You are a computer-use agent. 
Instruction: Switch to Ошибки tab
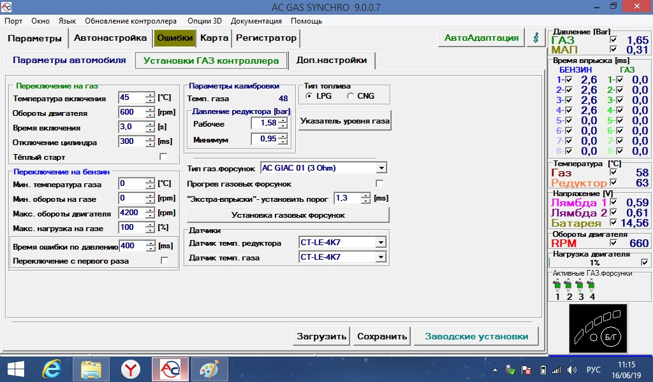pyautogui.click(x=175, y=38)
